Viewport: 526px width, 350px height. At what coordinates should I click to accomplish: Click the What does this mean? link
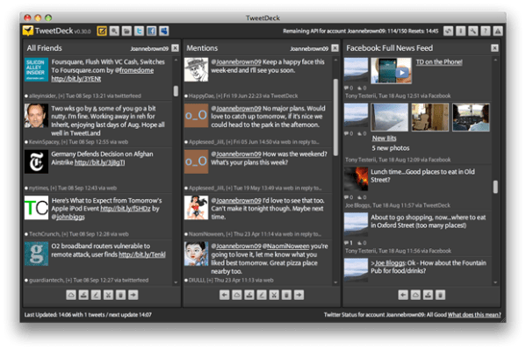pyautogui.click(x=474, y=315)
